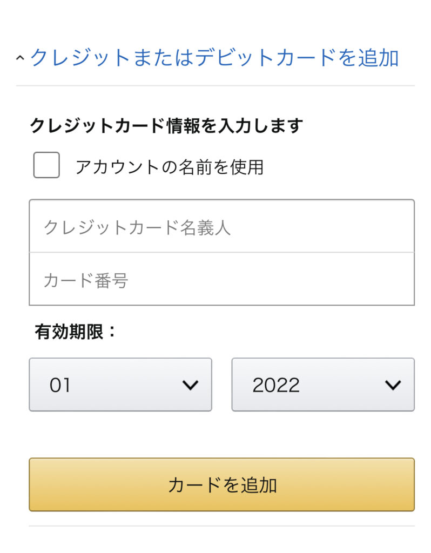Click the クレジットカード情報を入力します heading
This screenshot has width=431, height=553.
166,125
